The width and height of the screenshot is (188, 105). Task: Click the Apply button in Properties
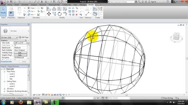point(24,62)
